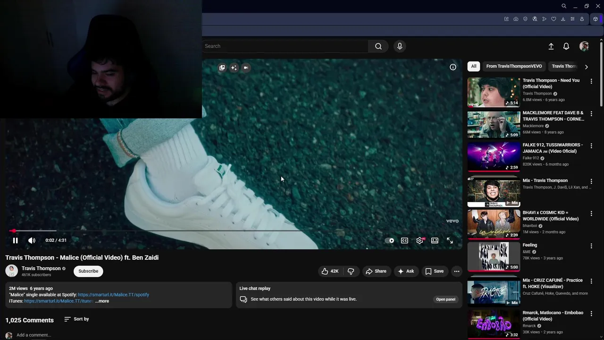Pause the video playback
The height and width of the screenshot is (340, 604).
(15, 240)
